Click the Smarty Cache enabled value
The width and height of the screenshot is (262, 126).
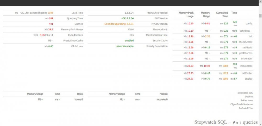(x=129, y=41)
